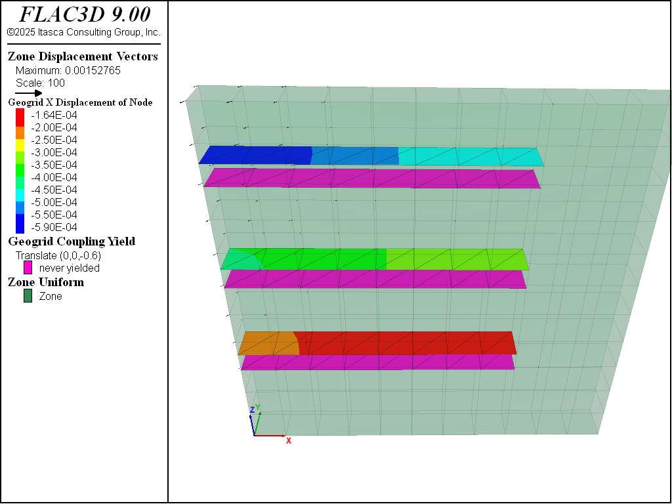Image resolution: width=672 pixels, height=504 pixels.
Task: Pick the dark blue part of the top geogrid
Action: (x=257, y=155)
